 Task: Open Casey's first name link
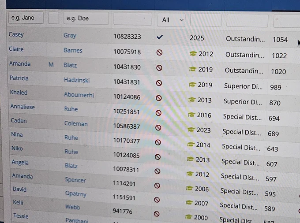pyautogui.click(x=16, y=34)
